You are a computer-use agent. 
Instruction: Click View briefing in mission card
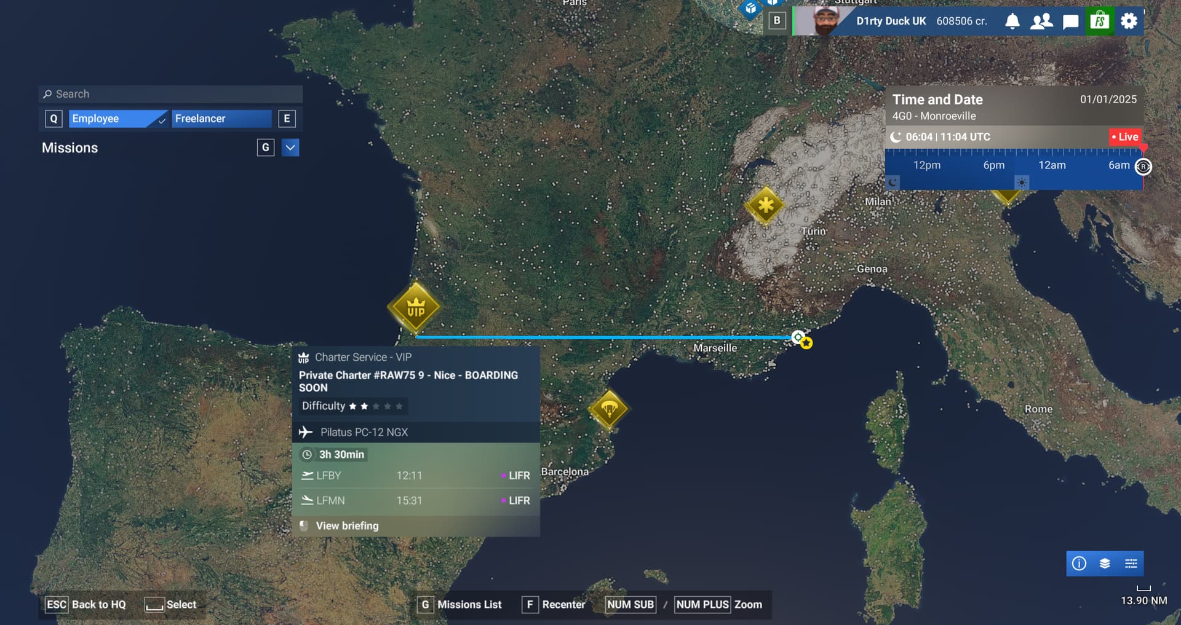[347, 526]
